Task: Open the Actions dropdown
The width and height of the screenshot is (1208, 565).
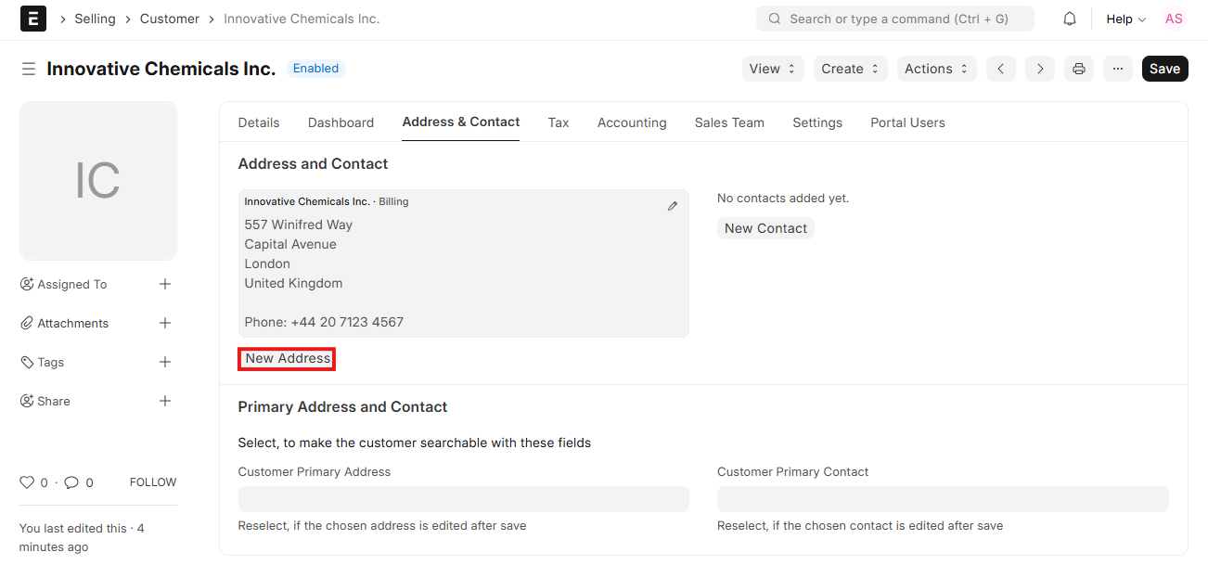Action: [936, 69]
